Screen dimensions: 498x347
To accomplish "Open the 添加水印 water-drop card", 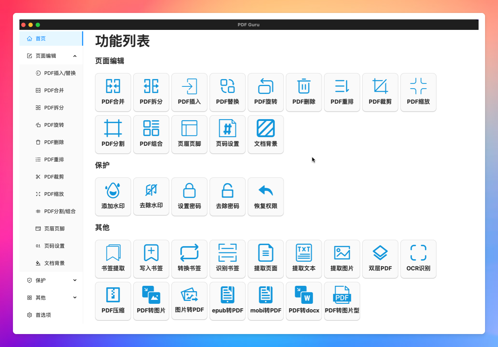I will [x=113, y=197].
